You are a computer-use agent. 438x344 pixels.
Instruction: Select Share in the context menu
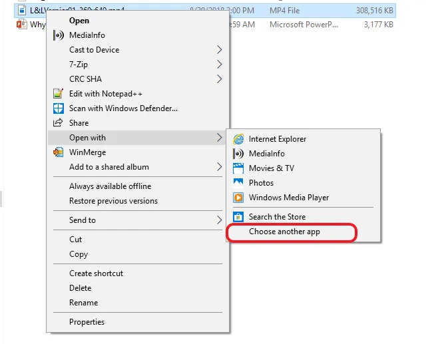(138, 123)
